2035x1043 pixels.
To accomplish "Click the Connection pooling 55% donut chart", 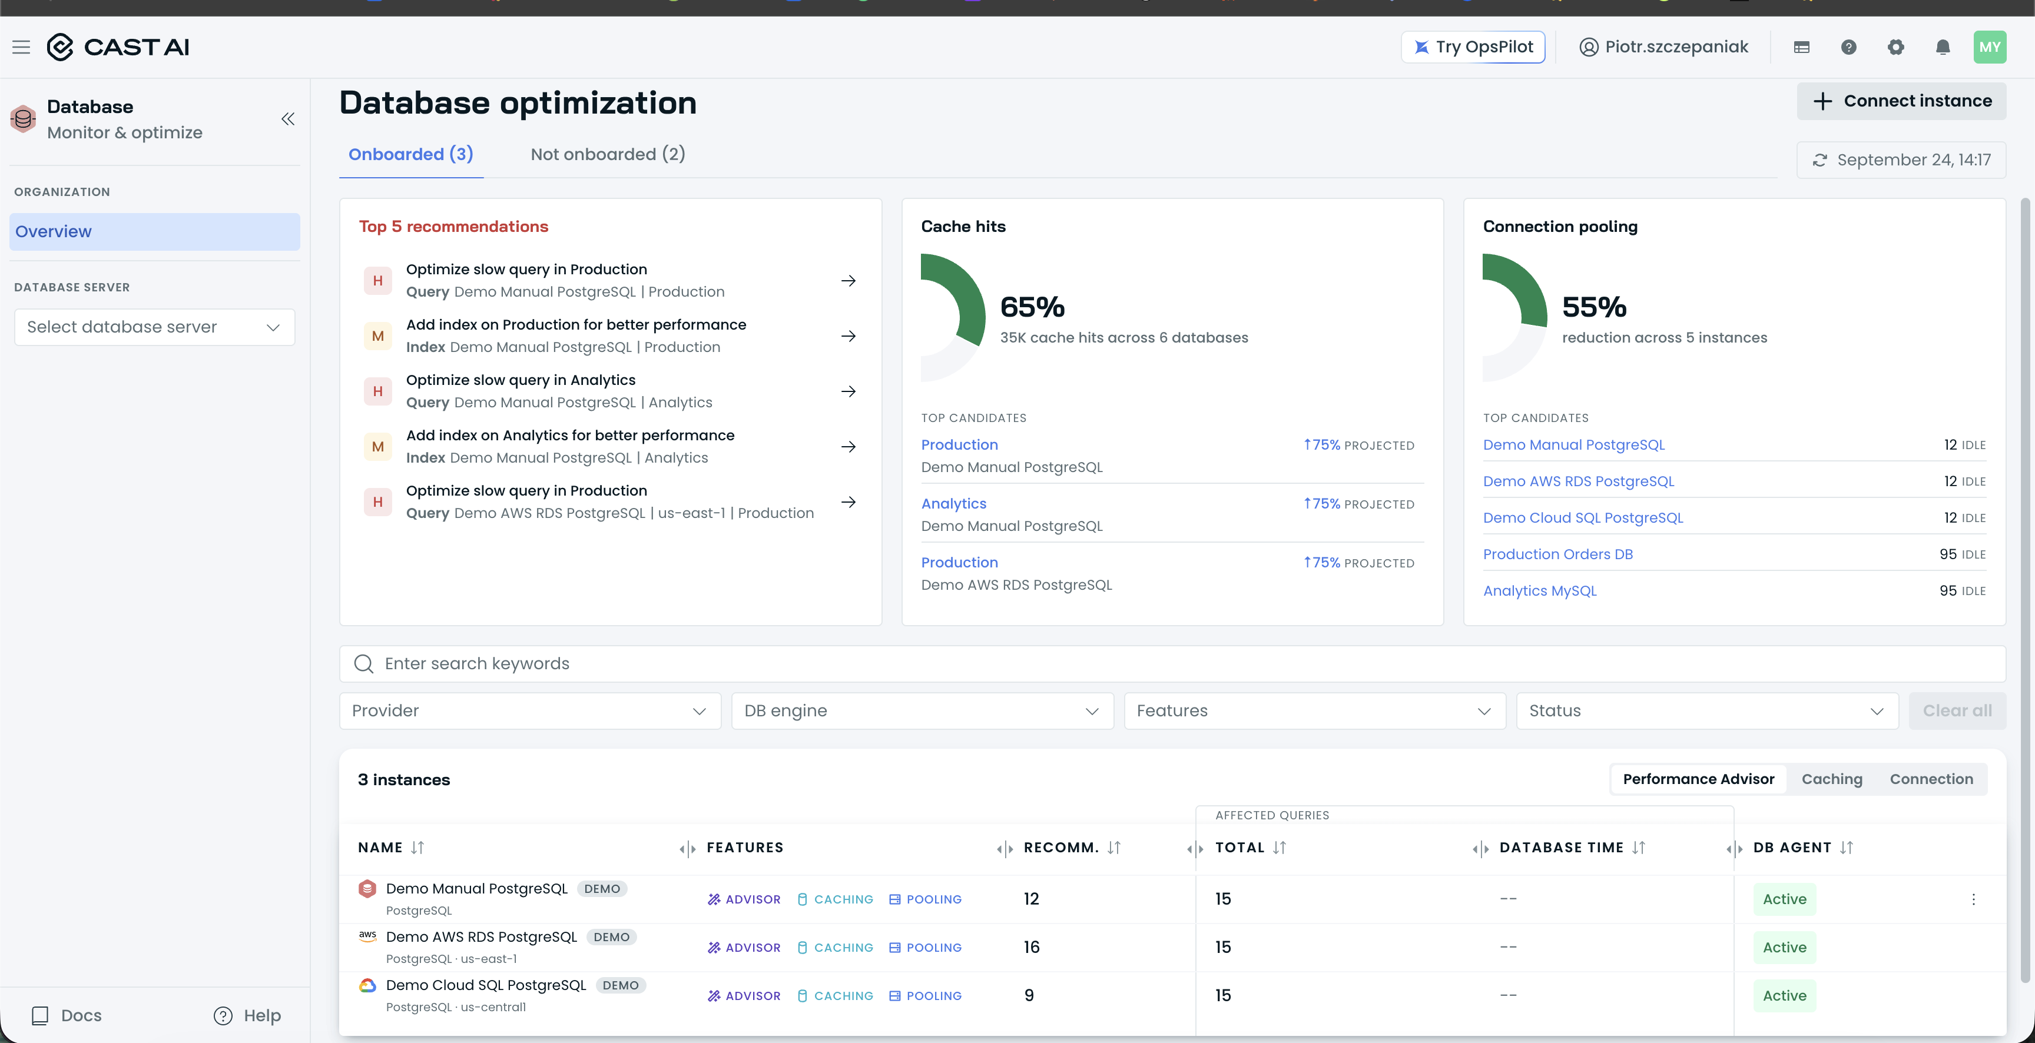I will (x=1515, y=318).
